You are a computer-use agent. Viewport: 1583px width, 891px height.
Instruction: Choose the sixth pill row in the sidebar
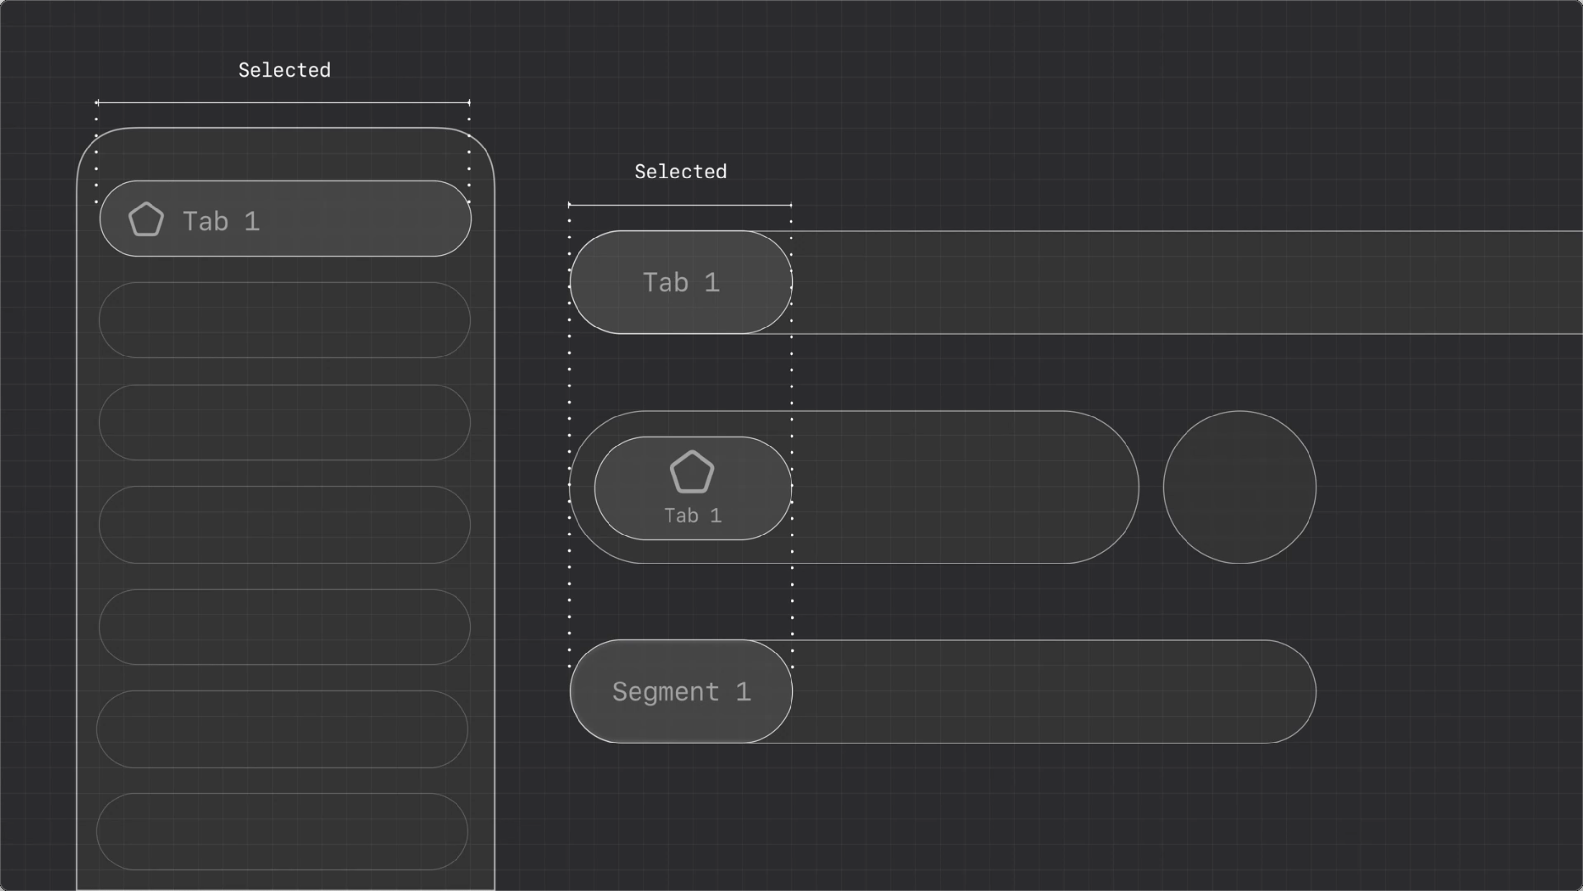(283, 730)
